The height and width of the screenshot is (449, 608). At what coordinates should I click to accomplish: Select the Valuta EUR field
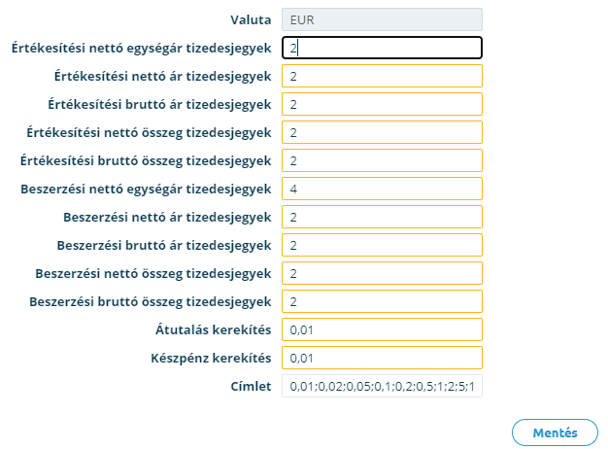382,19
